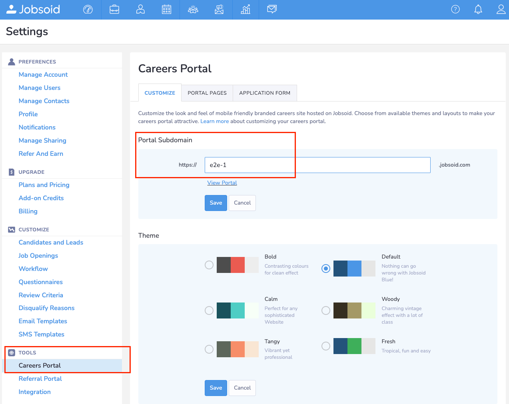
Task: Open the user account avatar icon
Action: [501, 9]
